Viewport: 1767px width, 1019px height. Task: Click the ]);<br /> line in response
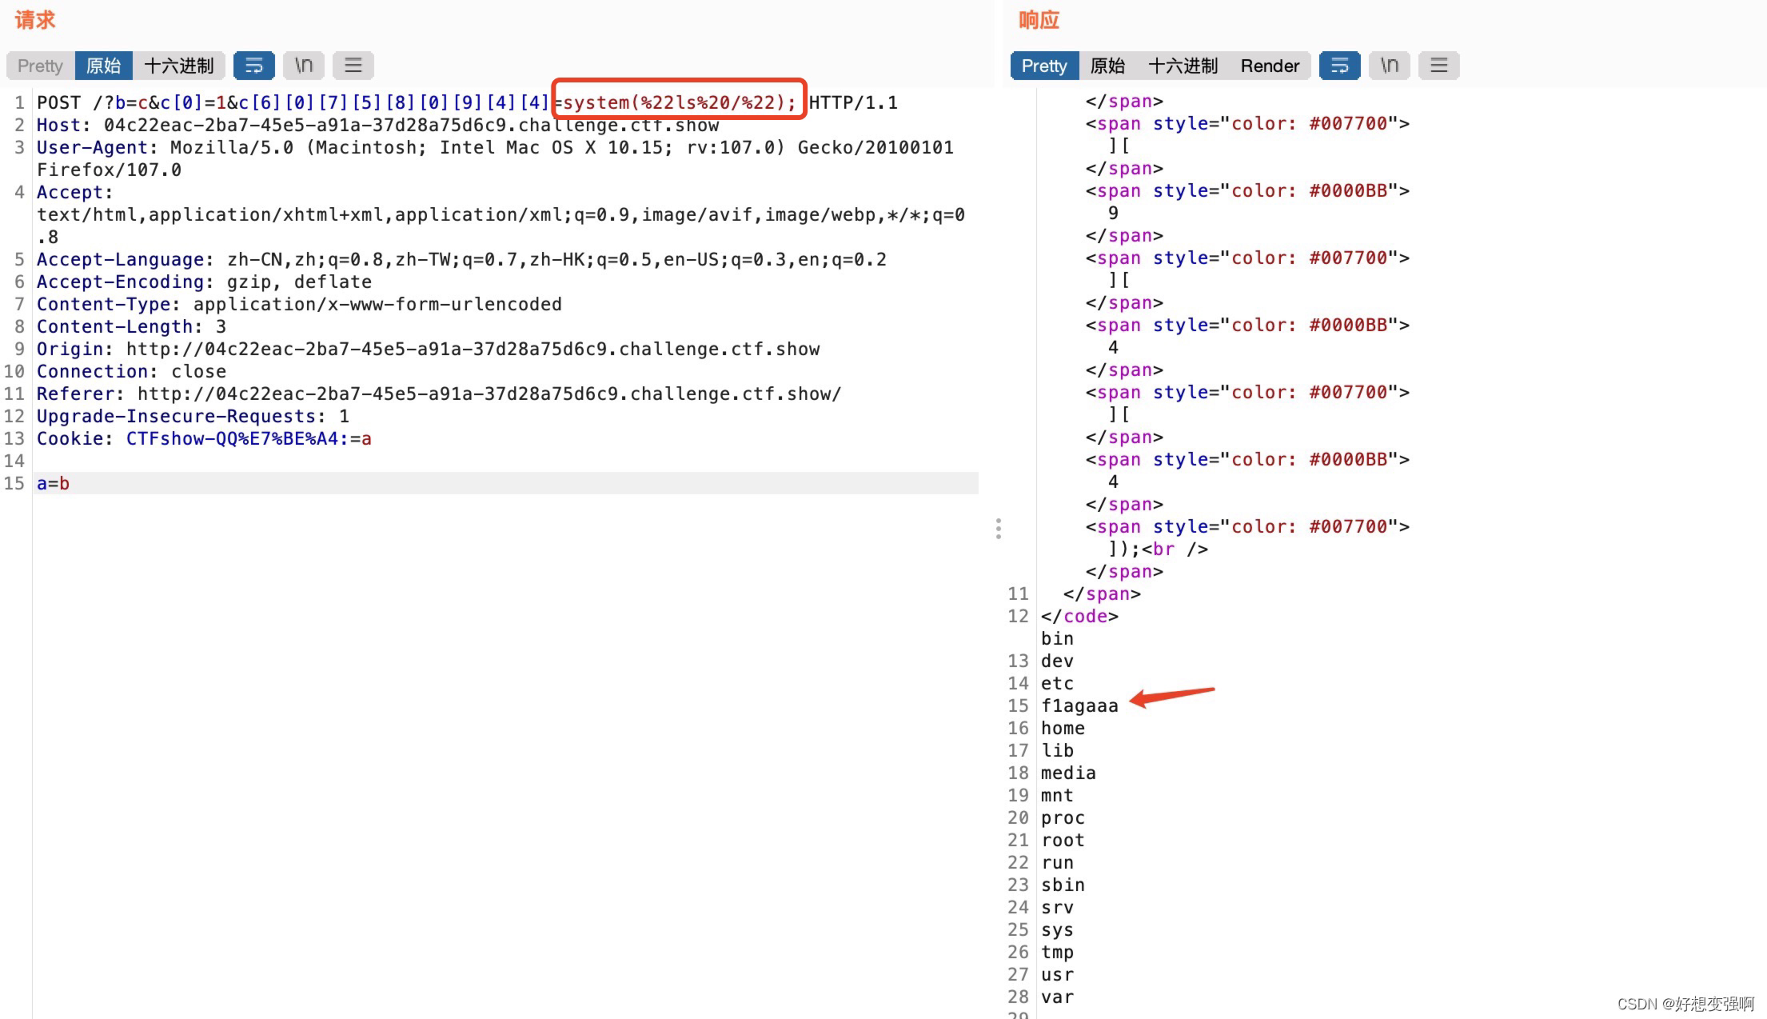point(1158,549)
